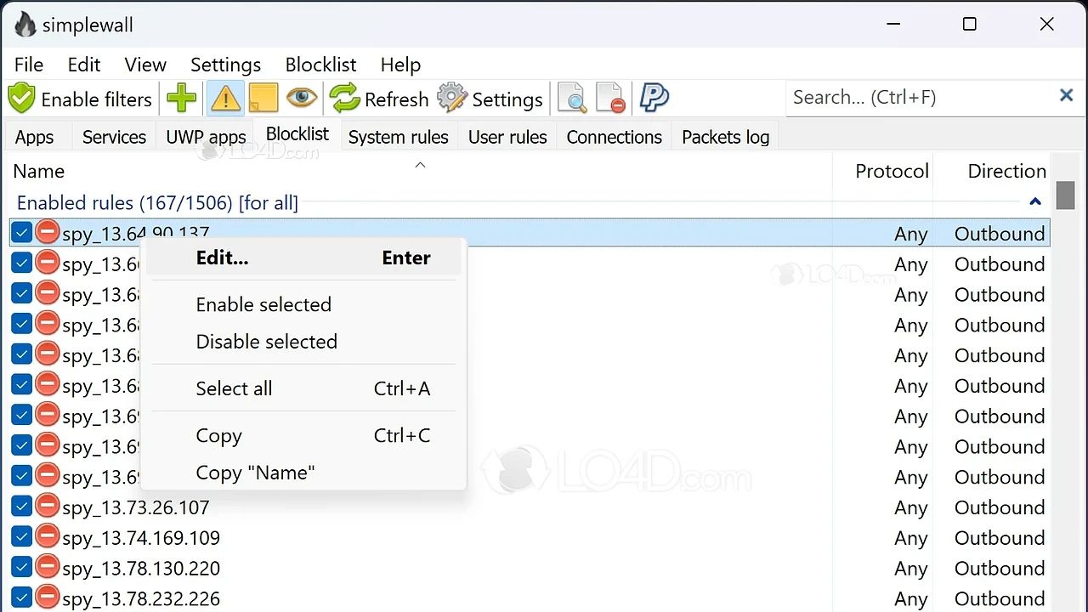This screenshot has height=612, width=1088.
Task: Clear search with the X icon
Action: click(1066, 95)
